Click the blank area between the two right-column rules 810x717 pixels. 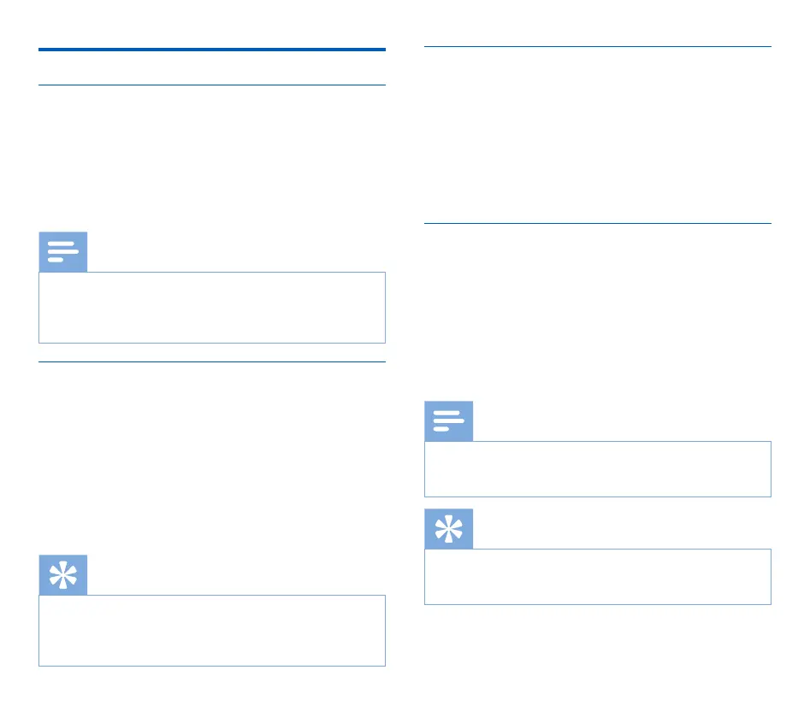(x=597, y=135)
